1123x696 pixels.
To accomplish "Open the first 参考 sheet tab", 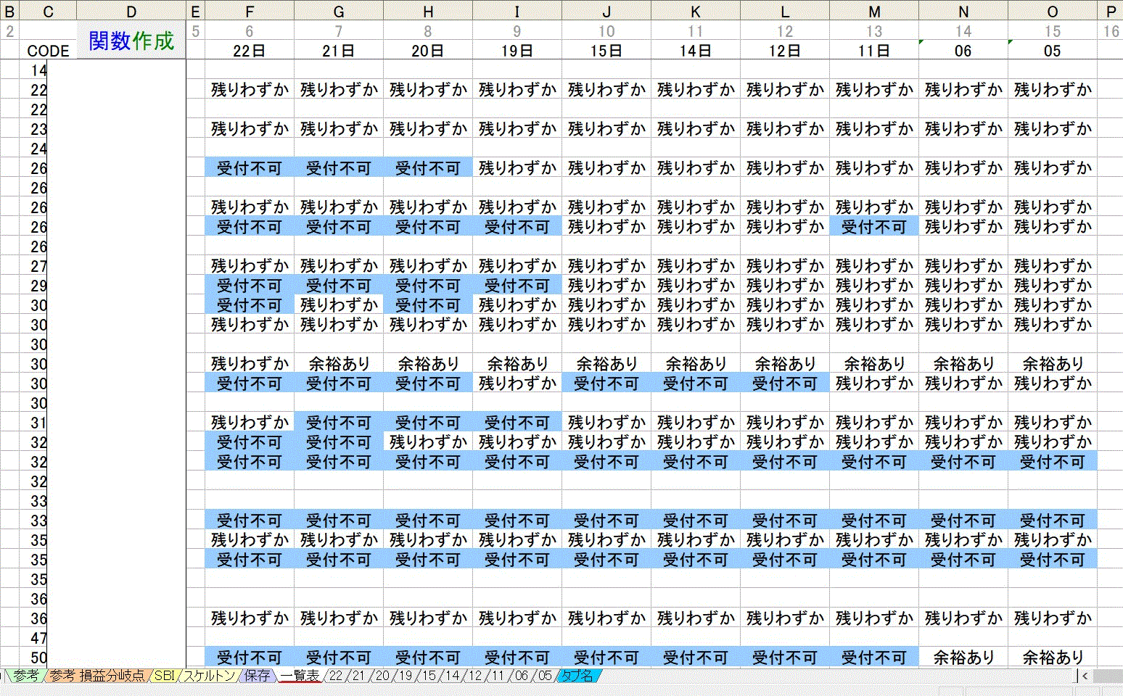I will pos(26,676).
